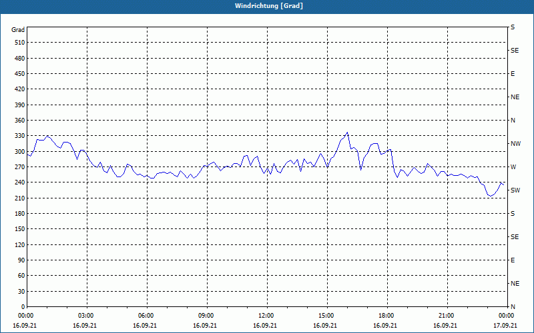The width and height of the screenshot is (534, 333).
Task: Select the 210 y-axis value
Action: tap(20, 198)
